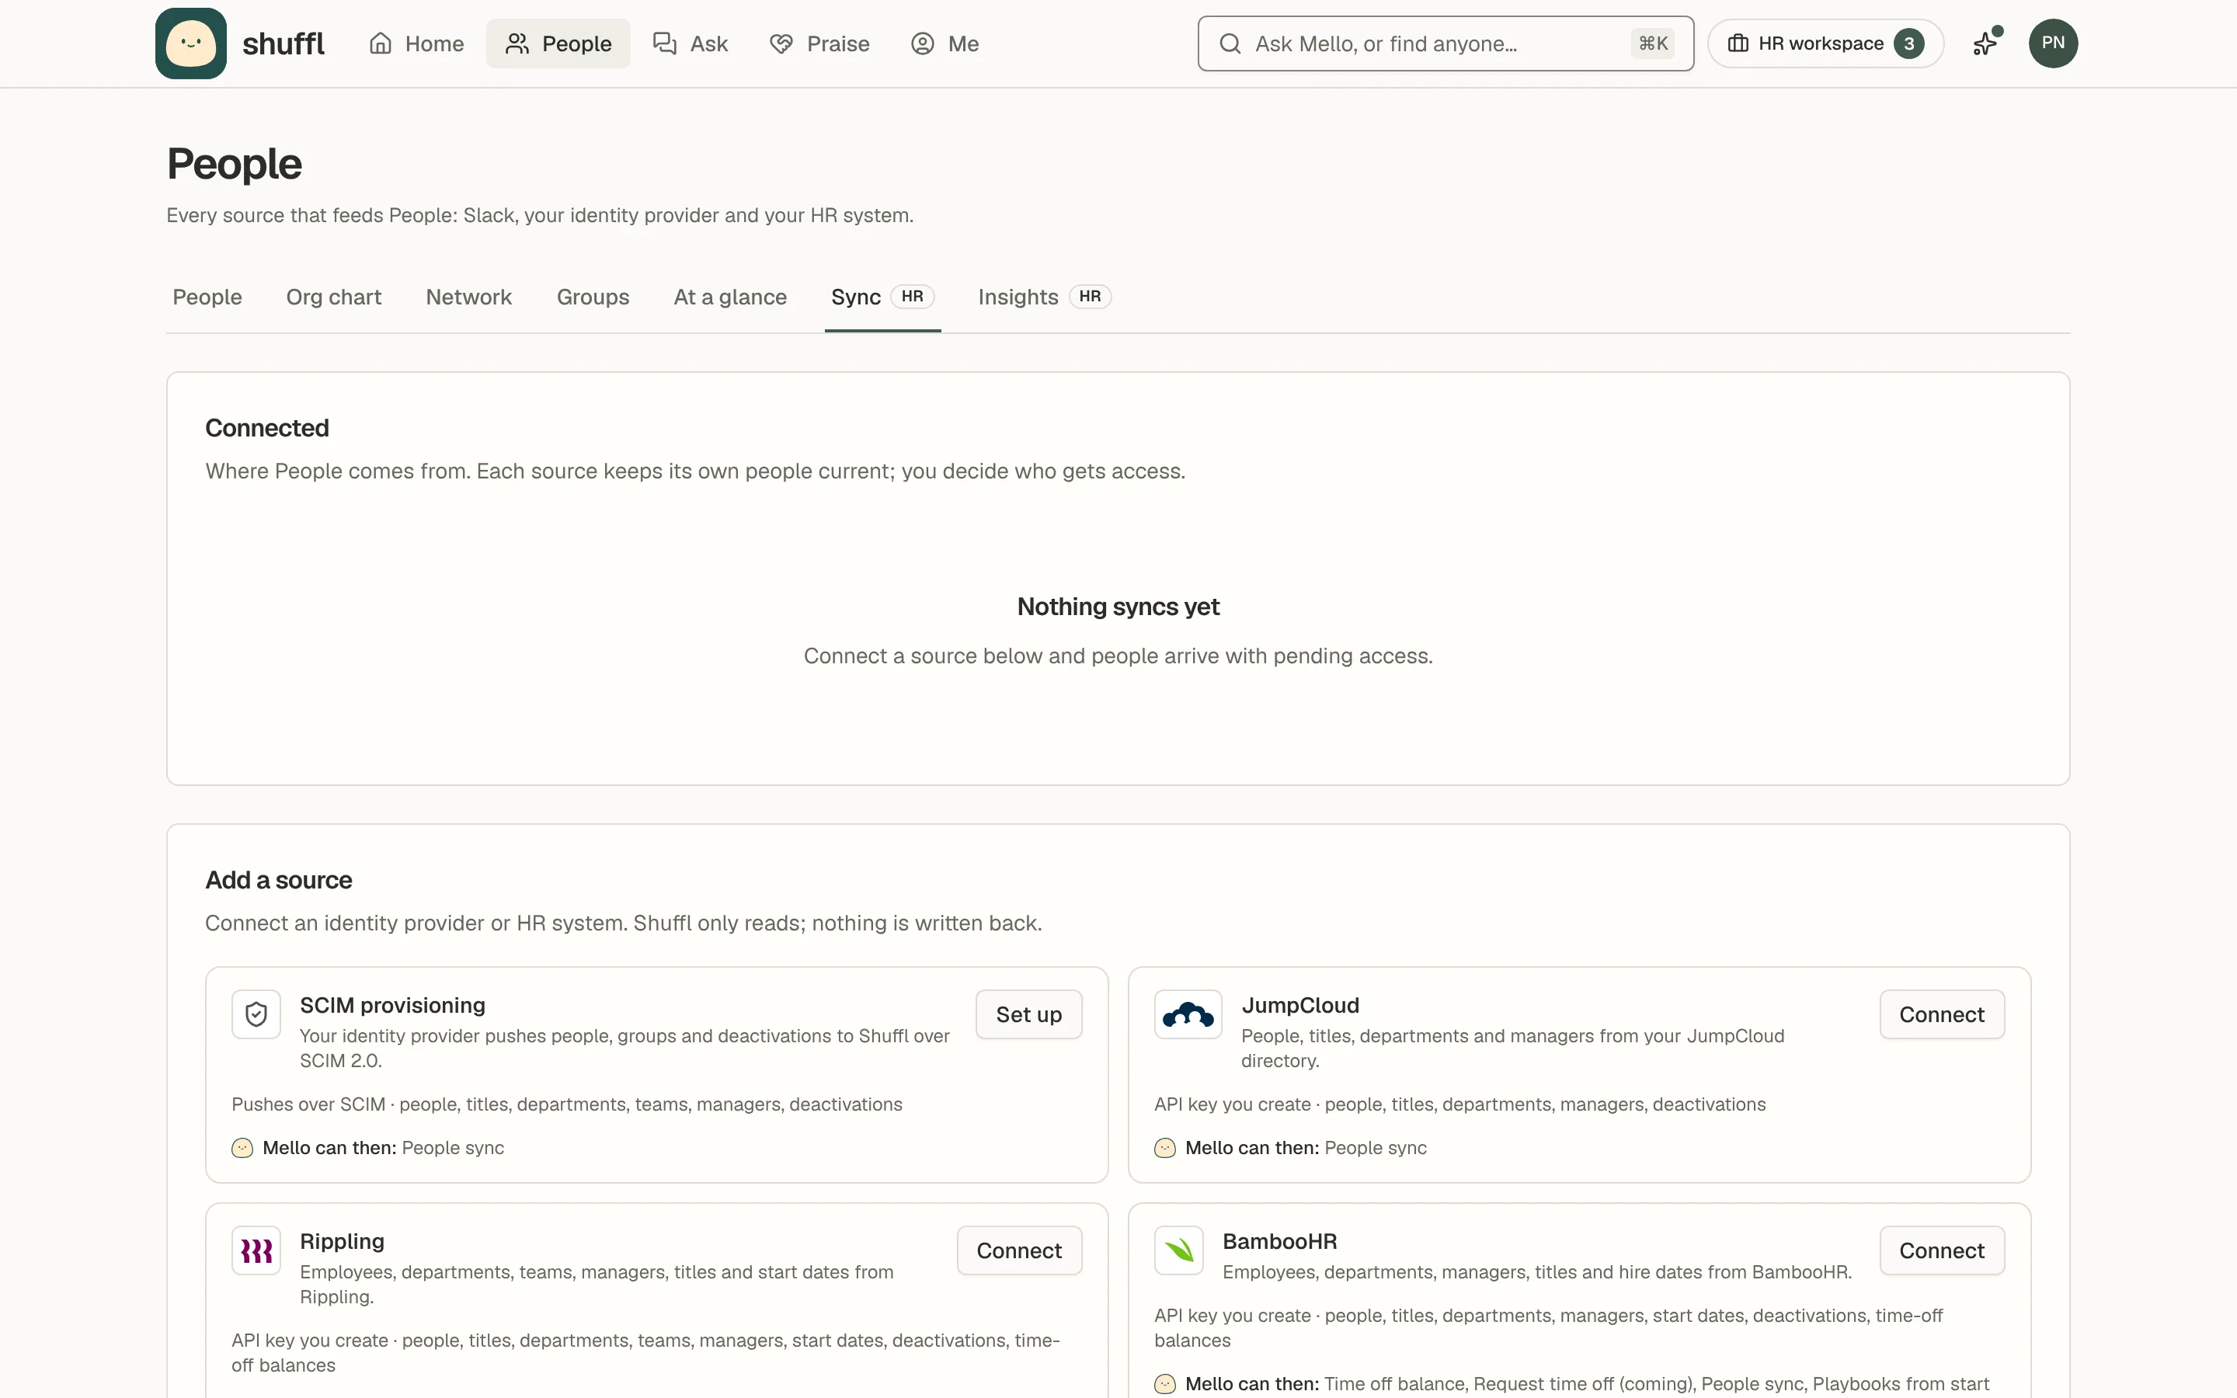
Task: Click the ⌘K shortcut badge
Action: pos(1653,43)
